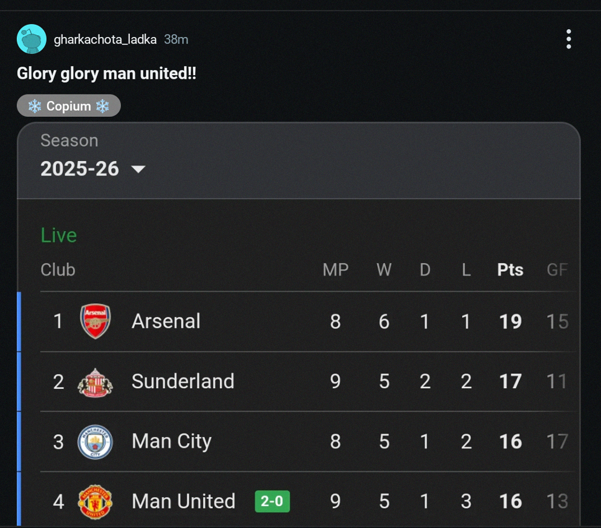The image size is (601, 528).
Task: Click the W column header
Action: click(x=384, y=270)
